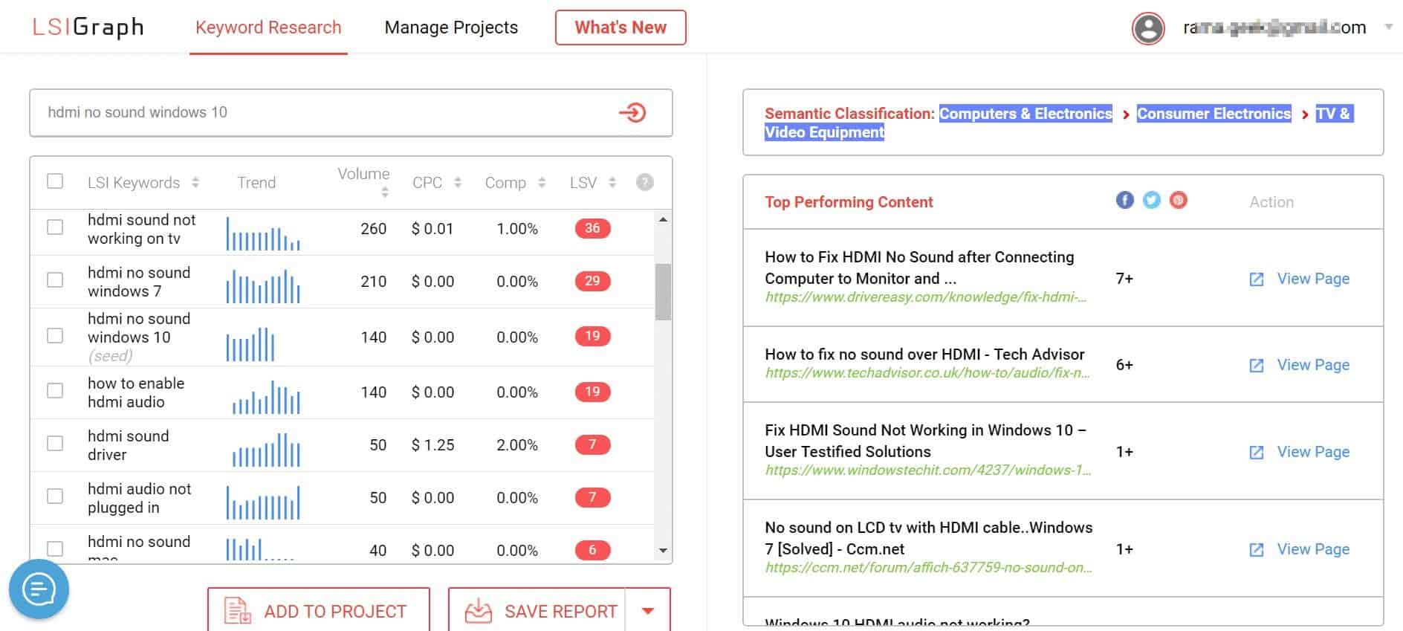Screen dimensions: 1403x631
Task: Click Computers & Electronics classification link
Action: [x=1025, y=114]
